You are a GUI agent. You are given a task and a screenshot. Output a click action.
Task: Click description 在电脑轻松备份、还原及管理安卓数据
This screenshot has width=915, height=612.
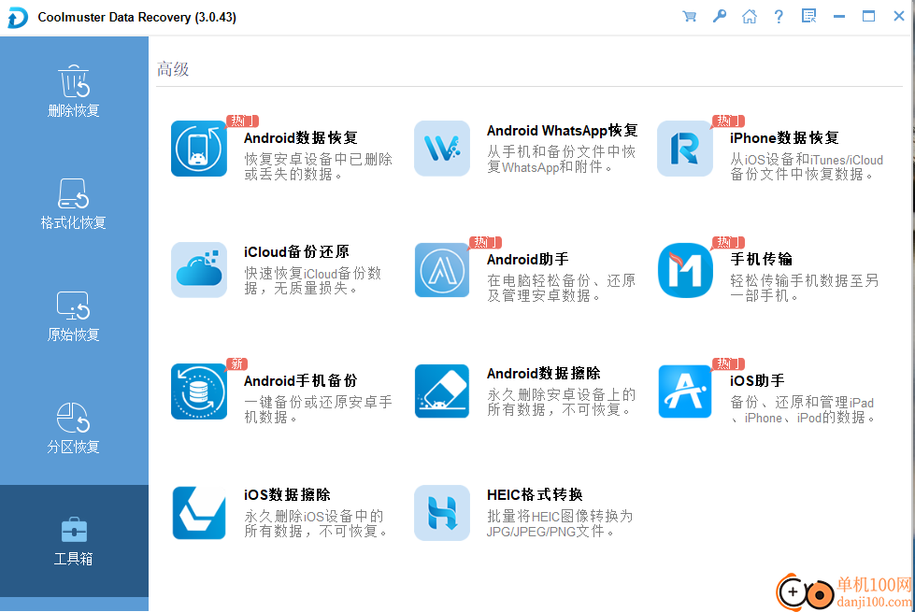[x=562, y=288]
